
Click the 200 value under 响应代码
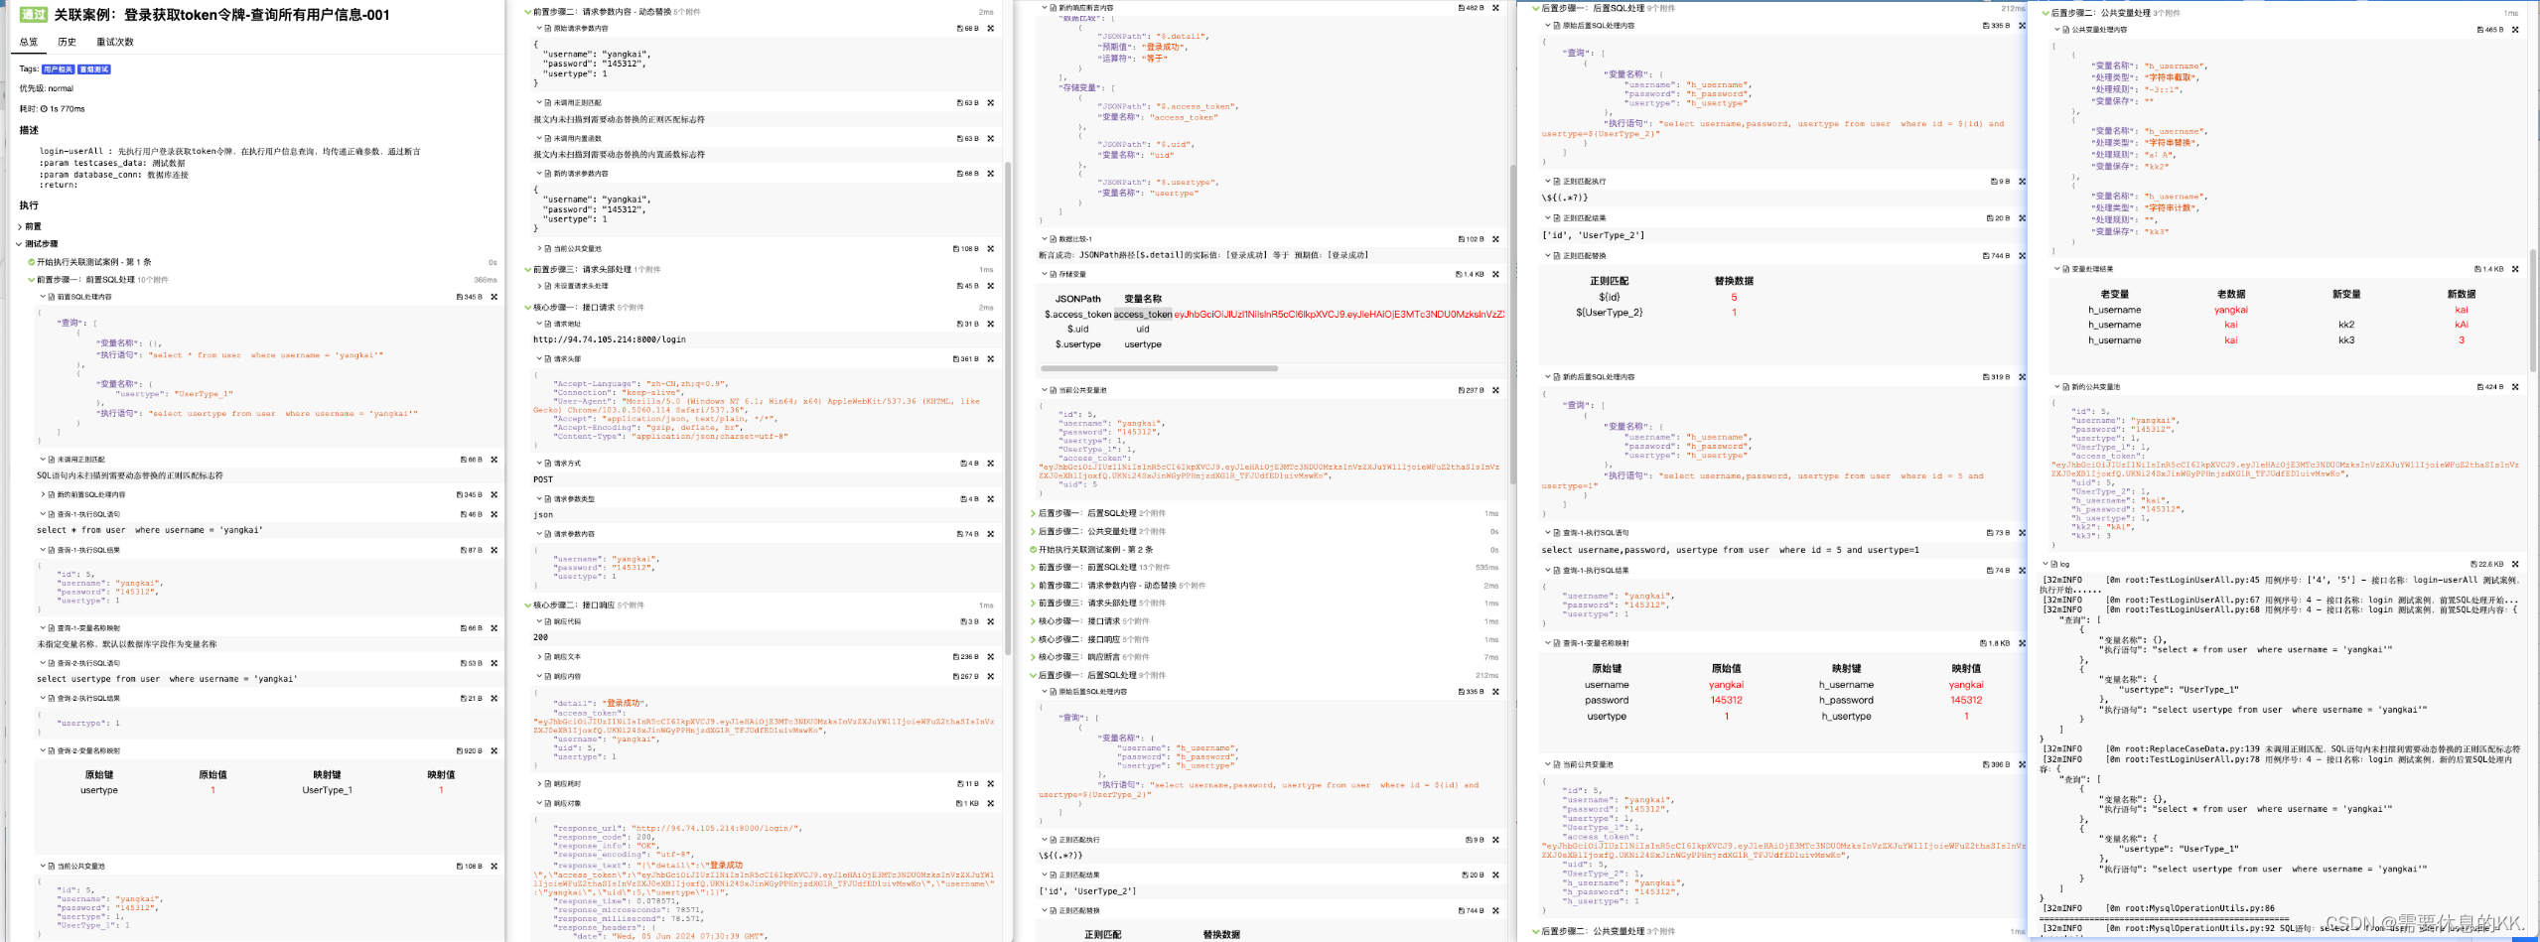tap(541, 637)
